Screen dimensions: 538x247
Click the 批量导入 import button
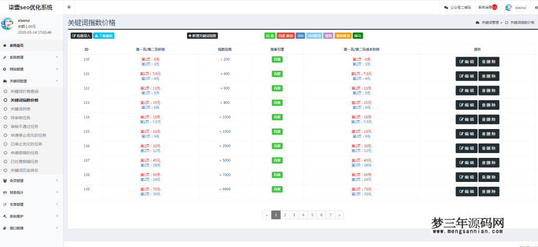coord(81,36)
